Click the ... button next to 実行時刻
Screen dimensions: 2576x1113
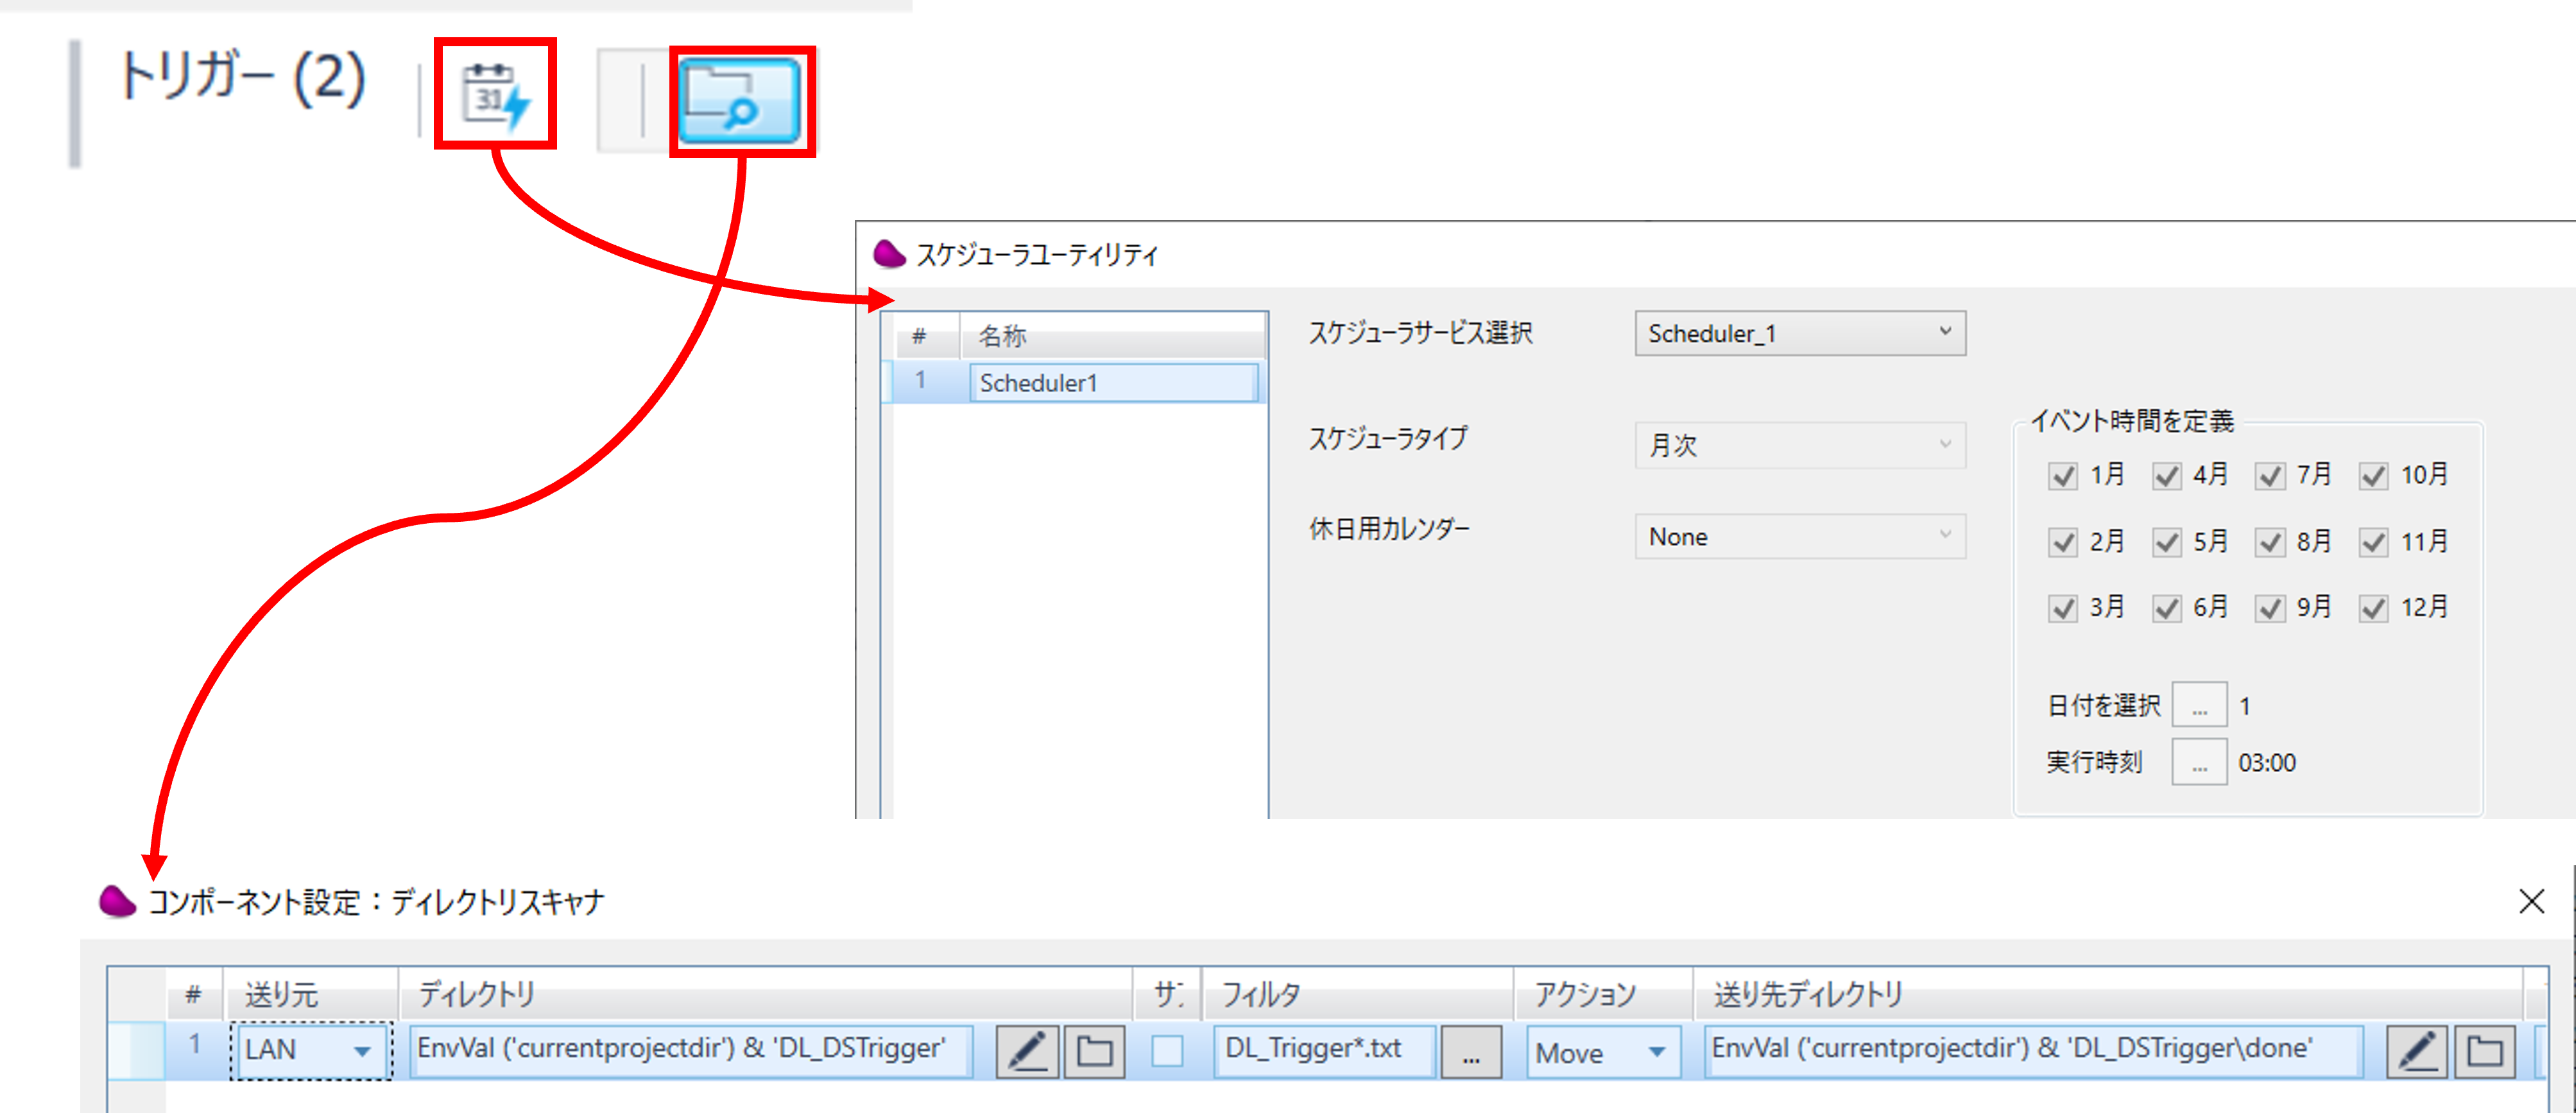[2199, 763]
